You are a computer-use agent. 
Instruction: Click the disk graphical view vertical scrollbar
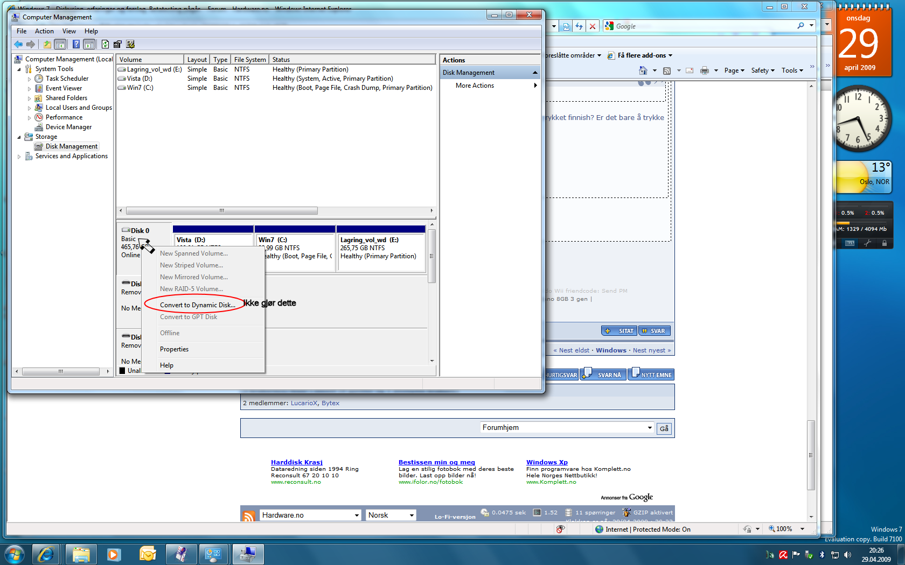tap(431, 256)
